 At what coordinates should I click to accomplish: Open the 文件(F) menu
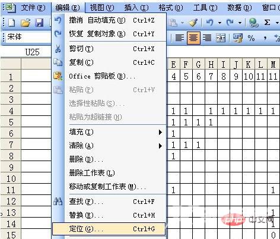[33, 8]
